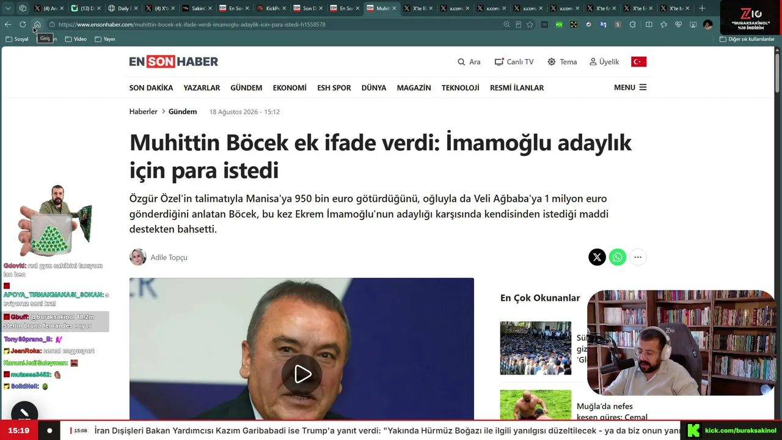Go back using the browser back arrow
The height and width of the screenshot is (440, 782).
click(8, 24)
